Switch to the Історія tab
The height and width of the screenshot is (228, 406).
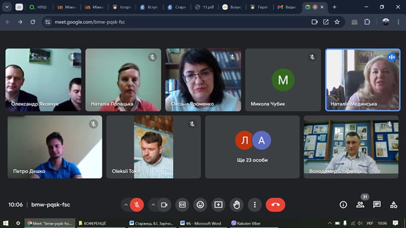point(122,7)
